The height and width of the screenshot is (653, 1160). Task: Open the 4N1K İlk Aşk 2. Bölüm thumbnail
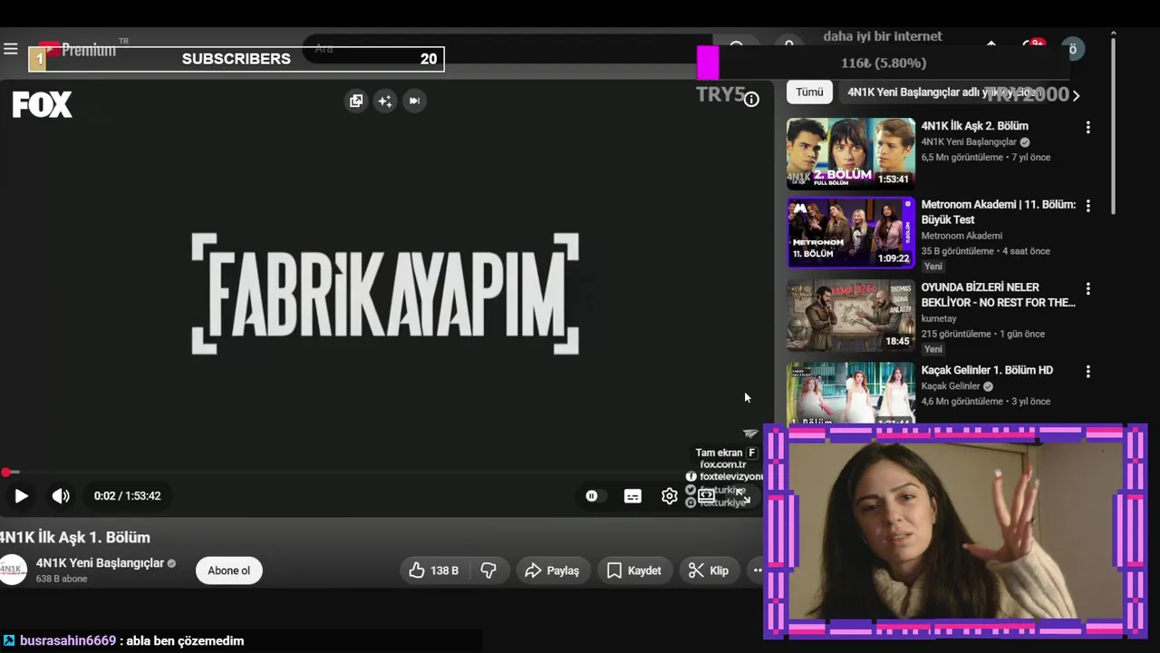(x=851, y=153)
